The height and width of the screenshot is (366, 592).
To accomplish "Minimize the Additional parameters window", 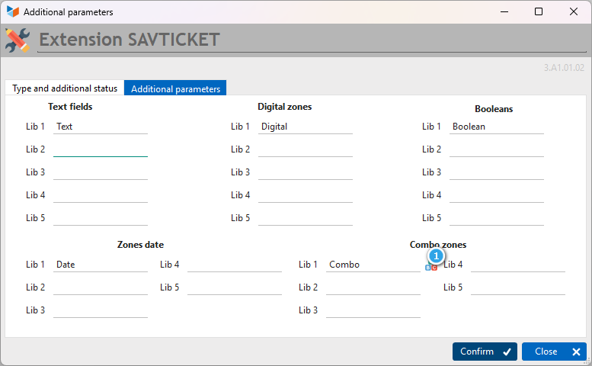I will pyautogui.click(x=504, y=11).
